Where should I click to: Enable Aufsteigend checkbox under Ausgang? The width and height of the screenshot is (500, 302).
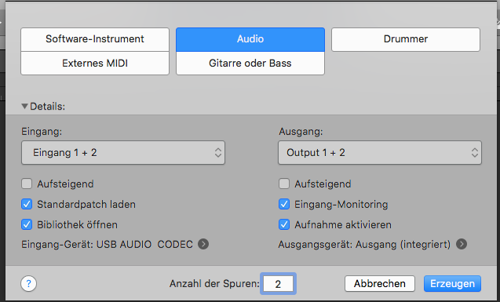(x=284, y=184)
